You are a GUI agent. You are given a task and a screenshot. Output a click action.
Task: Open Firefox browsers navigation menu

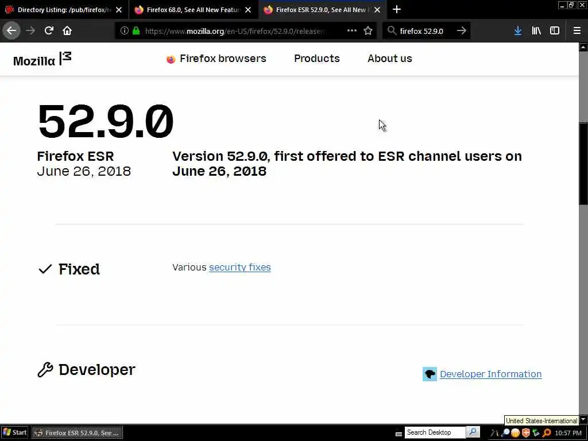coord(216,59)
